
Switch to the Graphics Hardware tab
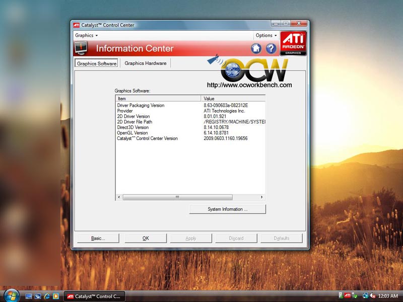coord(146,63)
